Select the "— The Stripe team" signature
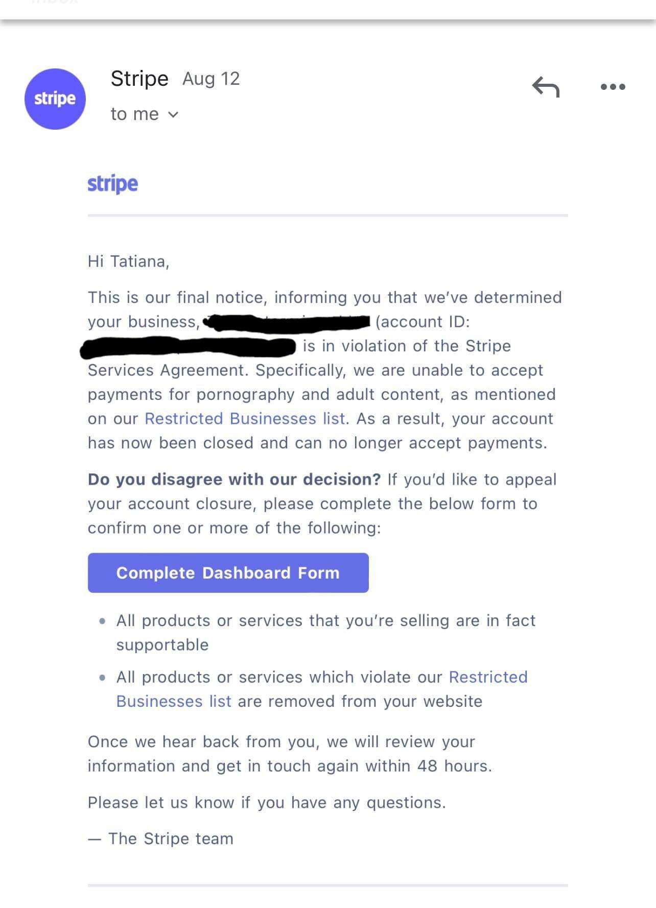656x908 pixels. coord(160,839)
